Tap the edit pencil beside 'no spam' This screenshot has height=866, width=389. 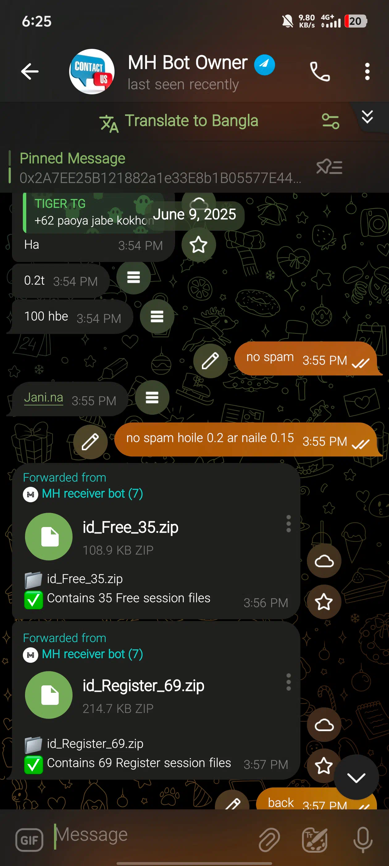211,361
